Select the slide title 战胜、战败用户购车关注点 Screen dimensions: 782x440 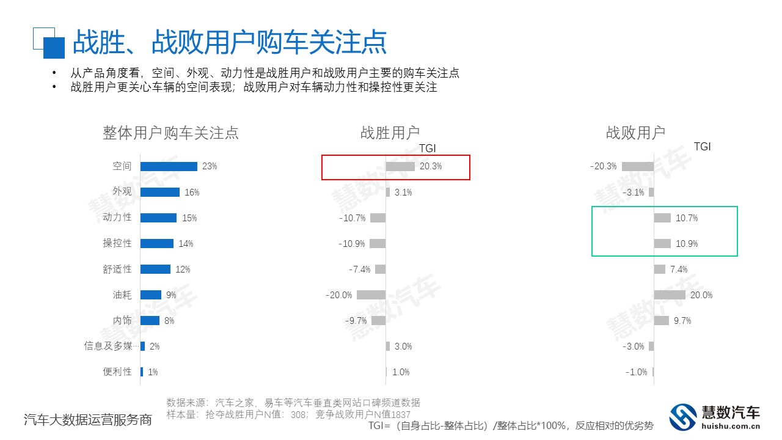tap(230, 43)
